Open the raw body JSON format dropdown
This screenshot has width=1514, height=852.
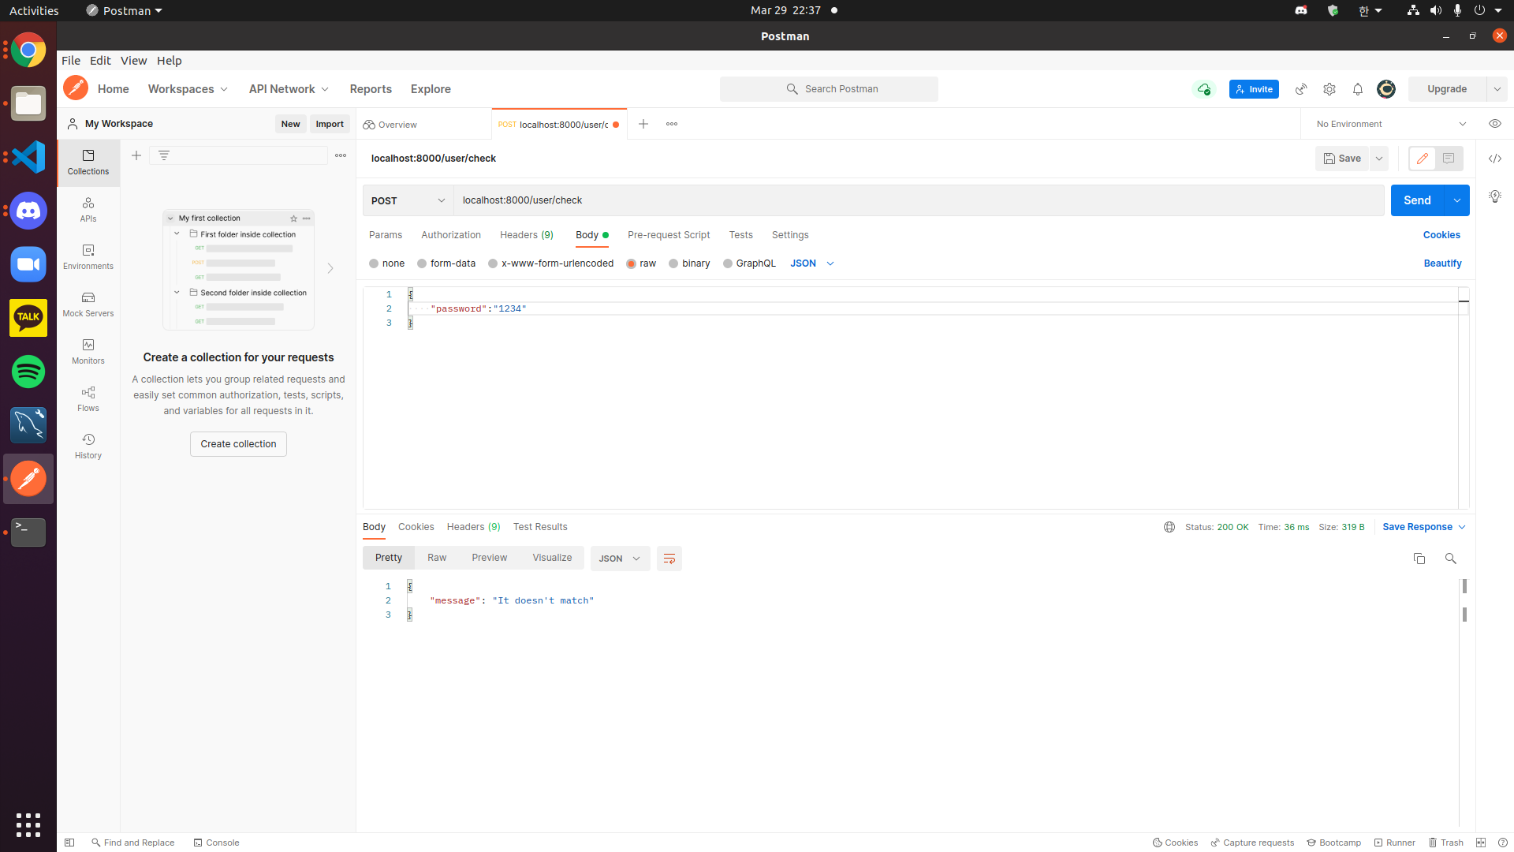(x=812, y=263)
